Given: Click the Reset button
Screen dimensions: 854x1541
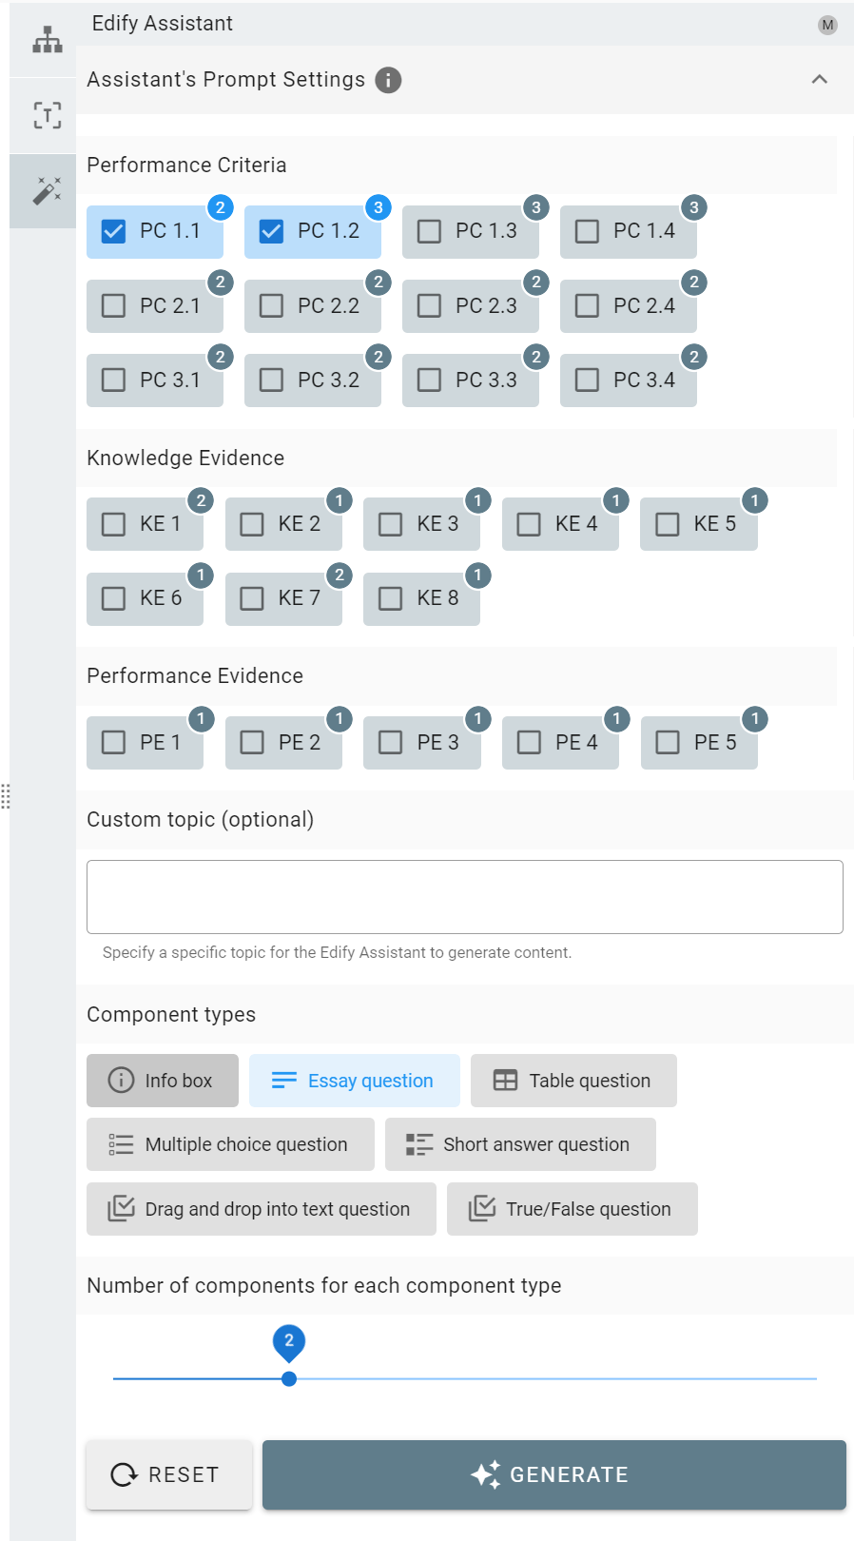Looking at the screenshot, I should 169,1474.
